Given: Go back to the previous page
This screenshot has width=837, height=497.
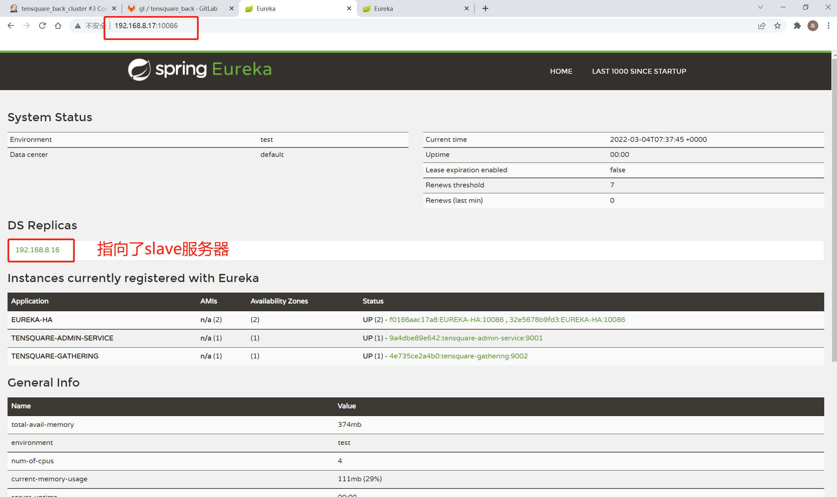Looking at the screenshot, I should pos(11,26).
